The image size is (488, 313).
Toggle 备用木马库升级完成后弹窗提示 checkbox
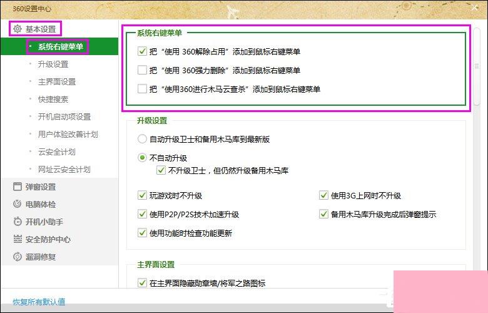tap(323, 214)
